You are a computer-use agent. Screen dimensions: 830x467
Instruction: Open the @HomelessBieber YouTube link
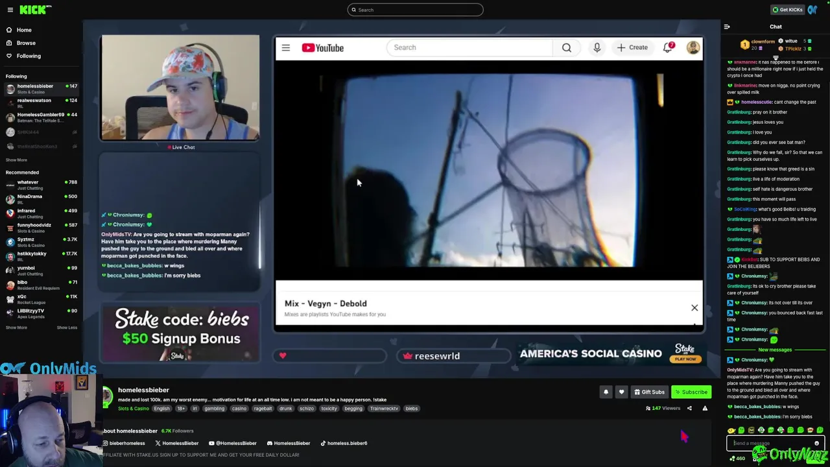tap(233, 443)
